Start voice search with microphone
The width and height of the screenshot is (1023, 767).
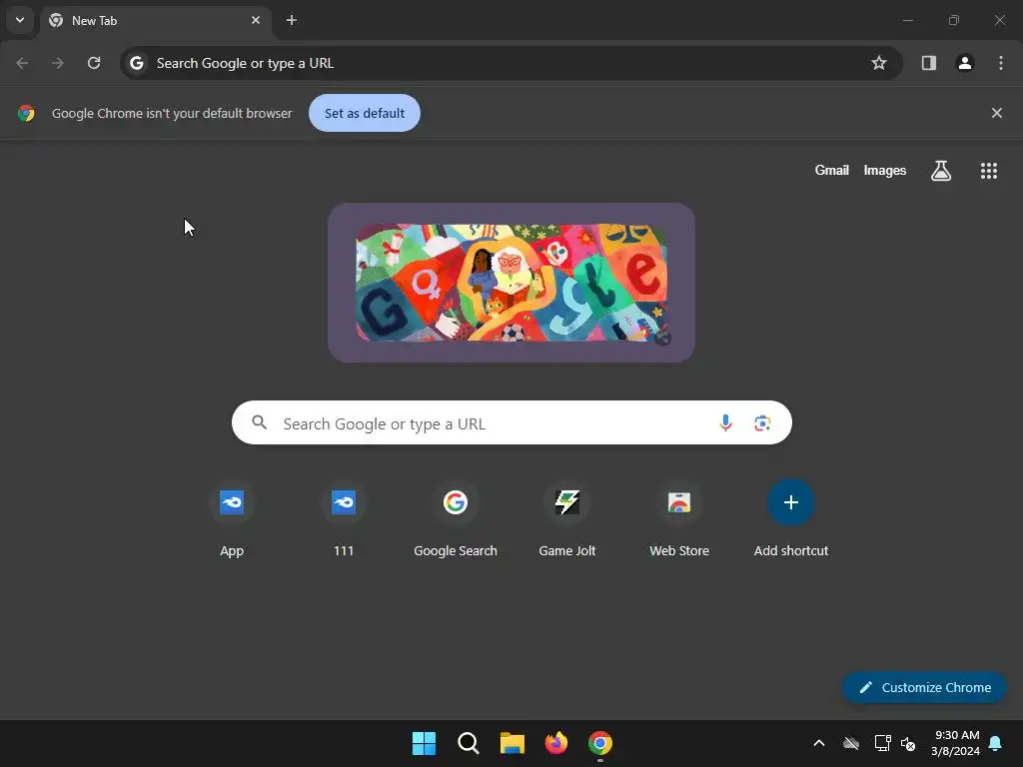click(725, 423)
